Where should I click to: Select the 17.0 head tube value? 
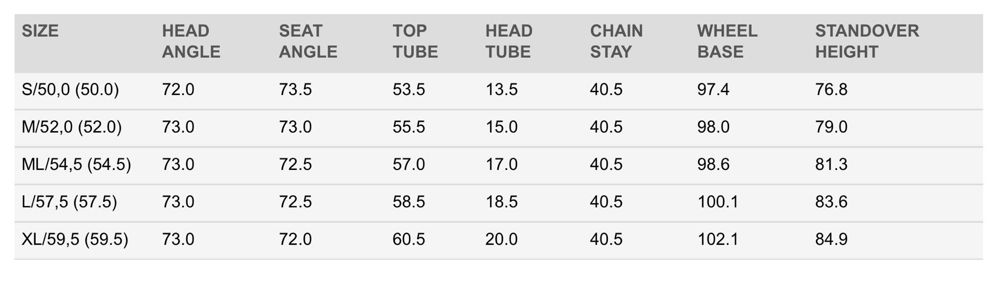click(x=501, y=165)
